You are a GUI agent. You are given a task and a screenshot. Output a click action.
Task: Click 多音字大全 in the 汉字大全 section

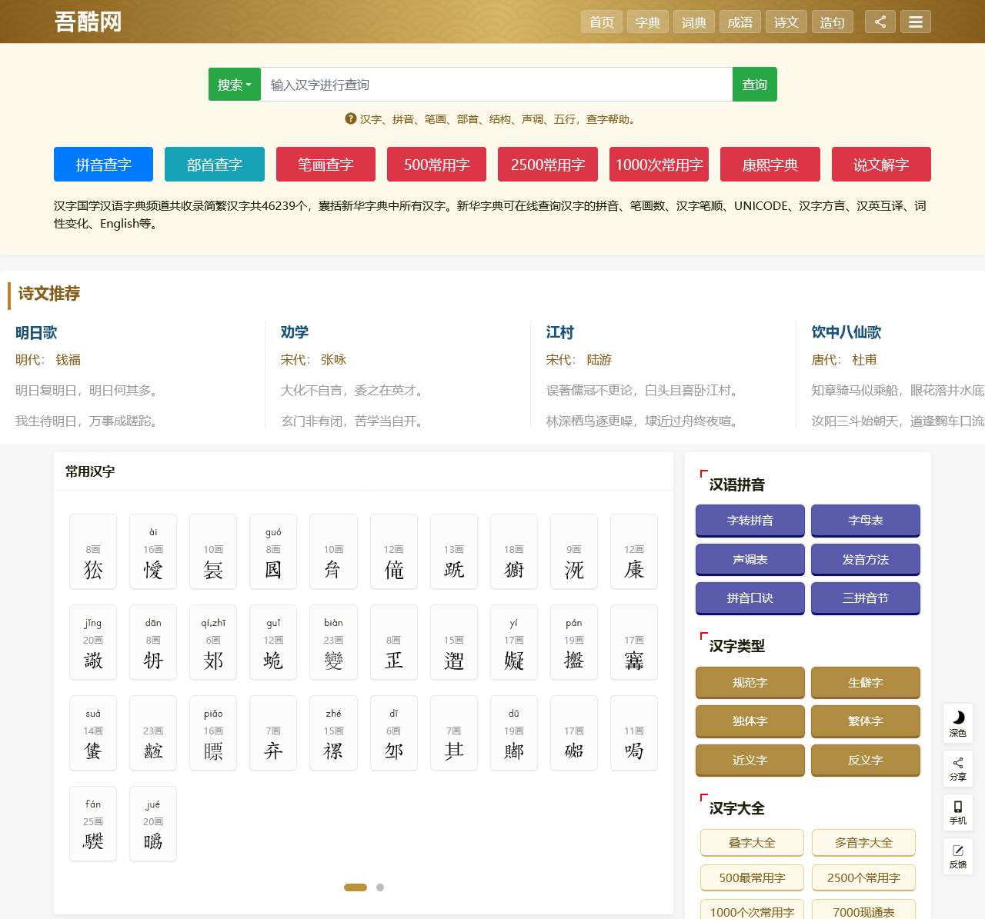coord(863,843)
